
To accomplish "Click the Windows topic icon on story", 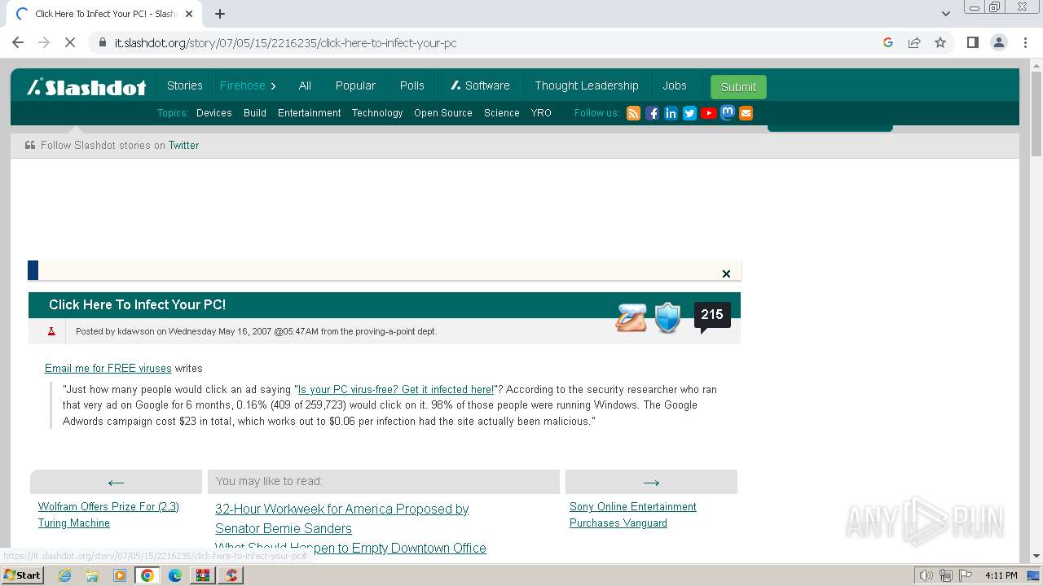I will 631,317.
